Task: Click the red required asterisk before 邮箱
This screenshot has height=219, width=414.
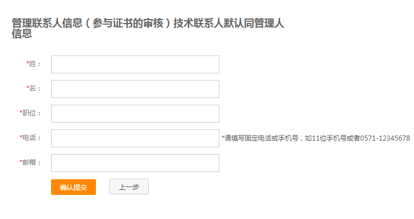Action: 21,161
